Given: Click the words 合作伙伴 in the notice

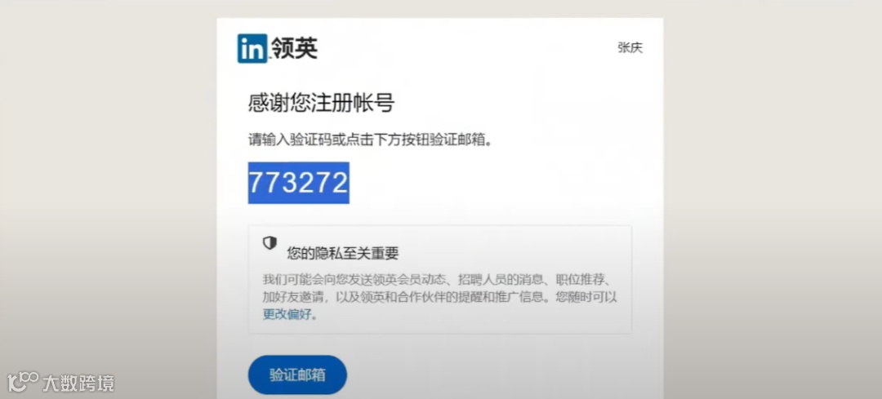Looking at the screenshot, I should point(421,297).
